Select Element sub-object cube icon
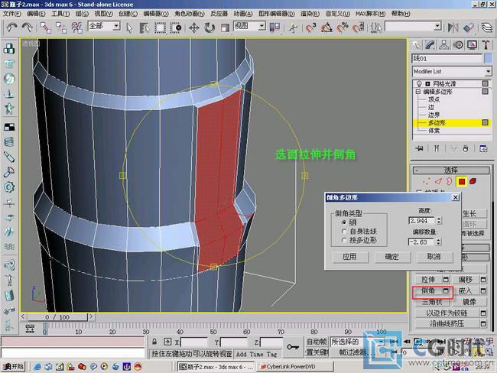Viewport: 497px width, 373px height. (x=473, y=181)
